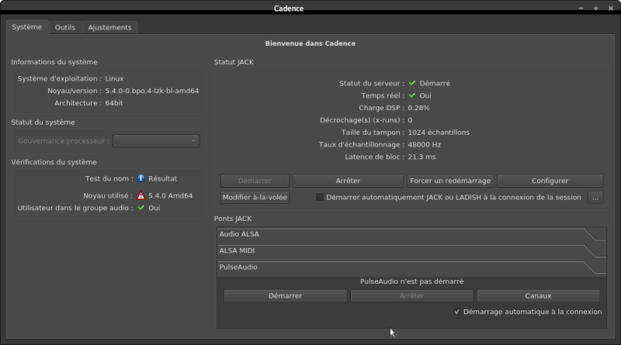The width and height of the screenshot is (621, 345).
Task: Click the 64bit architecture value
Action: (x=114, y=103)
